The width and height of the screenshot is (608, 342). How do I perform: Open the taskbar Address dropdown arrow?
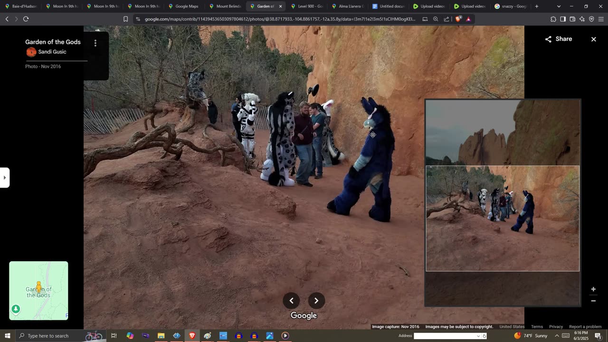click(x=478, y=336)
